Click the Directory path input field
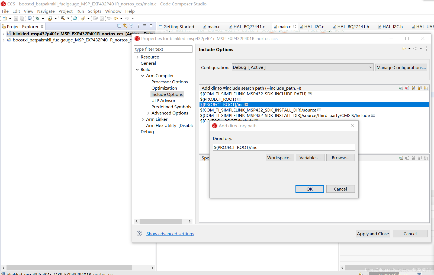Viewport: 434px width, 275px height. point(284,147)
